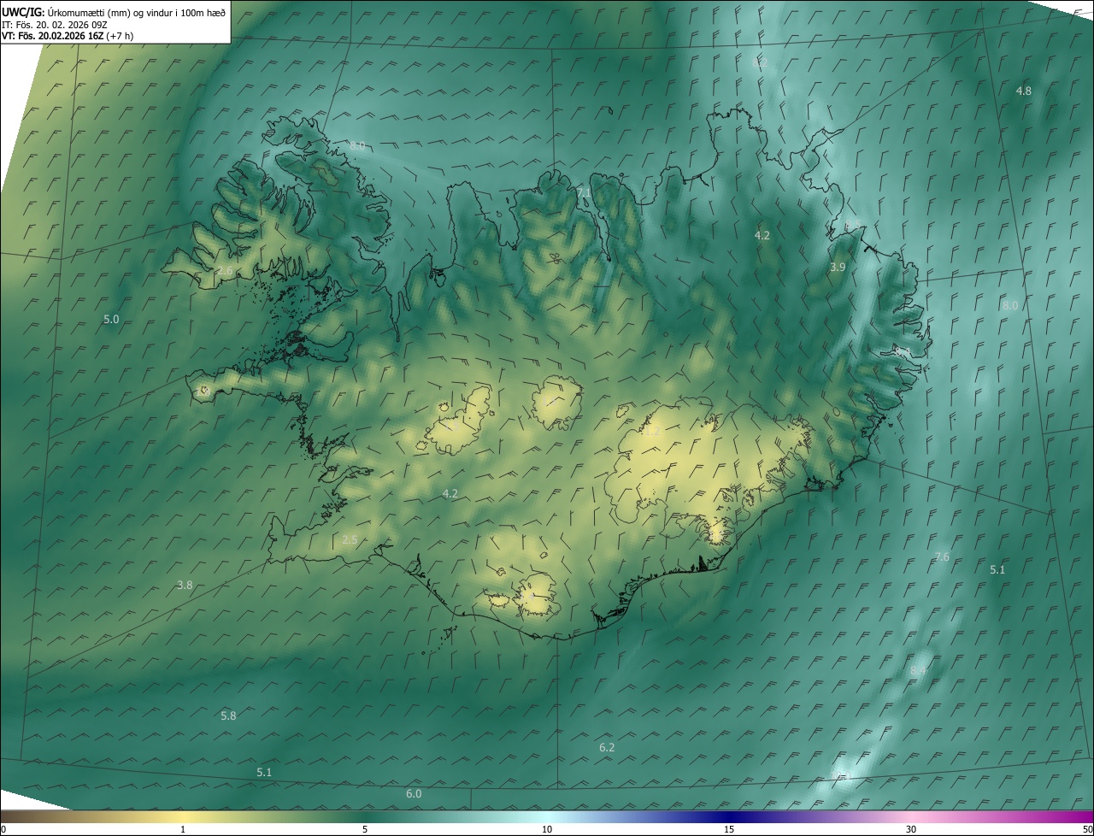The height and width of the screenshot is (836, 1094).
Task: Click the map value label 8.5
Action: [852, 224]
